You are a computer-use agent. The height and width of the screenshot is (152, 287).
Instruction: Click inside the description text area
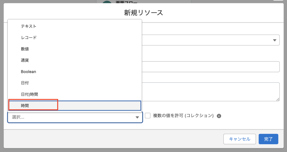(210, 91)
